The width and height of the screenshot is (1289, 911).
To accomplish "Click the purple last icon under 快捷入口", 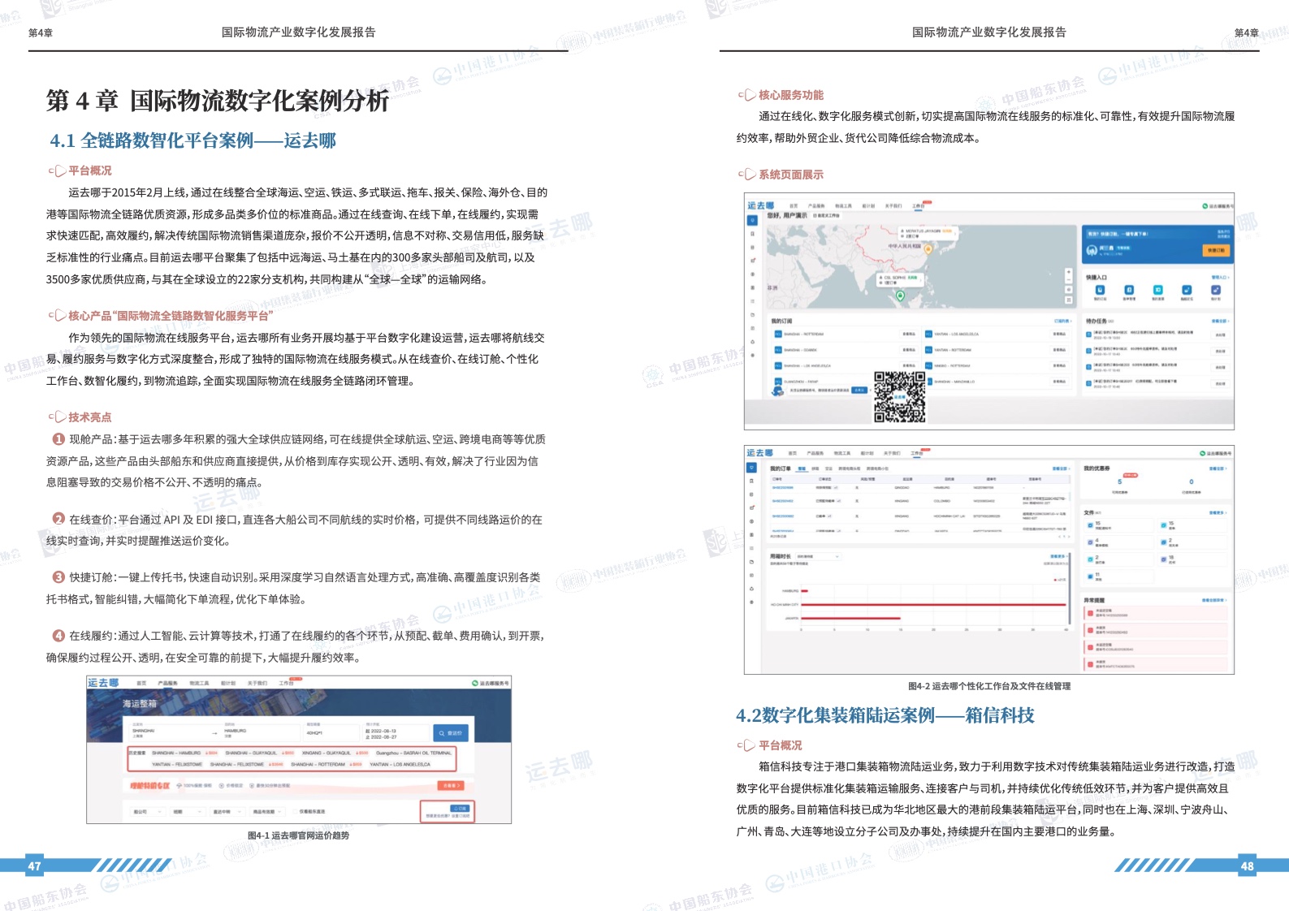I will pyautogui.click(x=1216, y=290).
